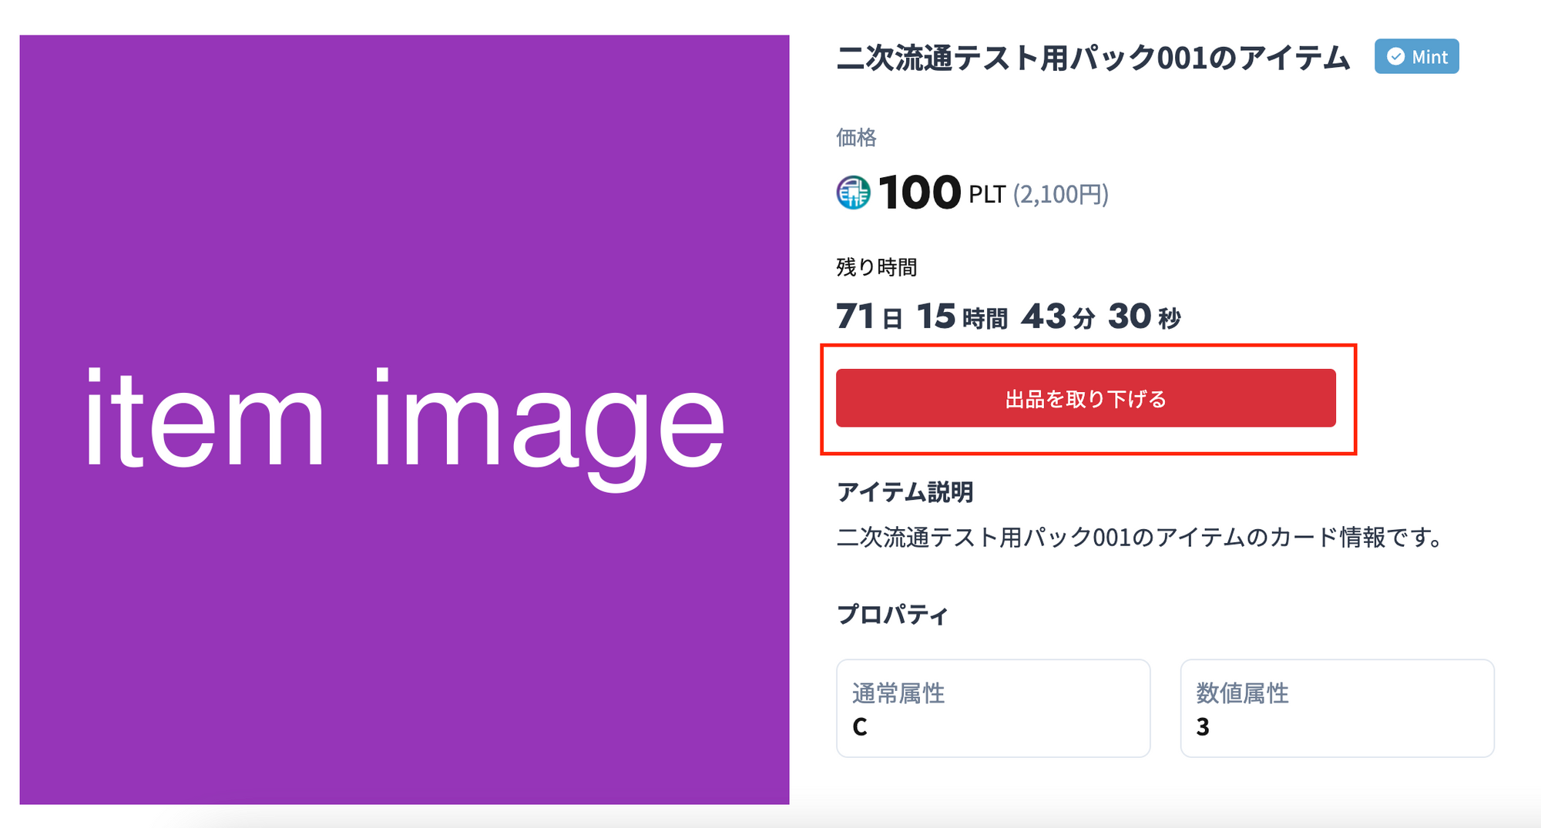Click the 残り時間 label
This screenshot has width=1541, height=828.
(x=876, y=267)
